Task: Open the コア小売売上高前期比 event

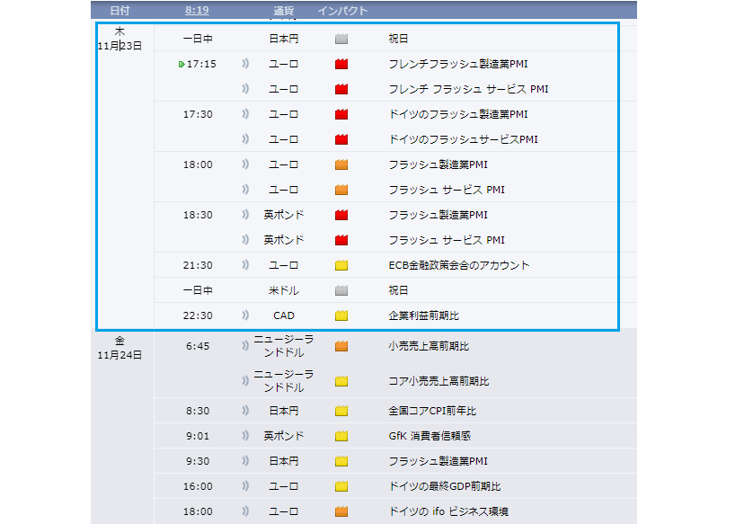Action: 438,381
